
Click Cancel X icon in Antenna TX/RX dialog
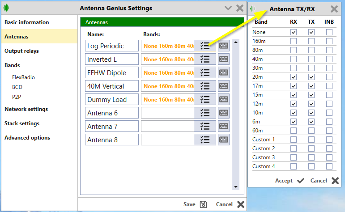tap(335, 181)
